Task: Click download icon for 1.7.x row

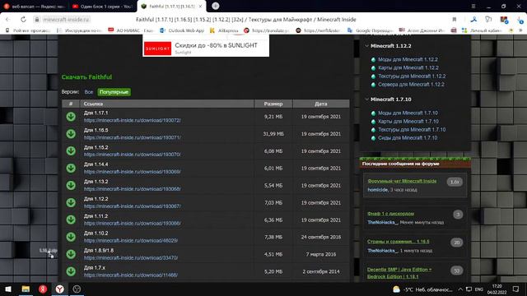Action: pos(71,271)
